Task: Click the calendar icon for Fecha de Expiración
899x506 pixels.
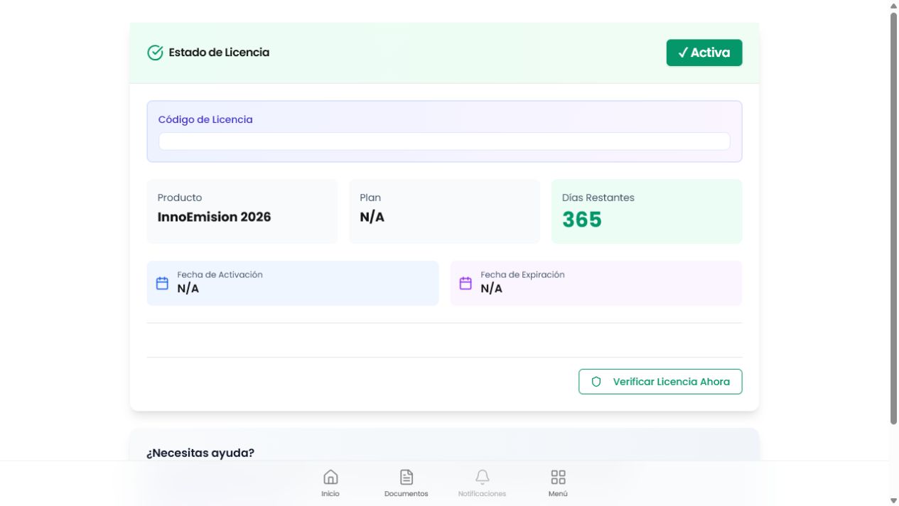Action: coord(465,283)
